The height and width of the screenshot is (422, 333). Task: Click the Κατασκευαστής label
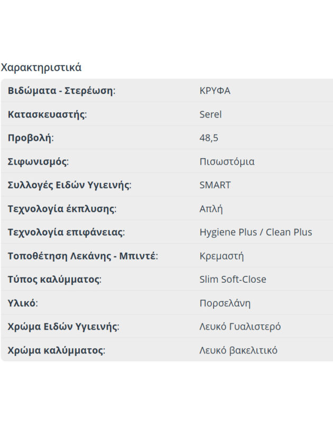pos(47,114)
